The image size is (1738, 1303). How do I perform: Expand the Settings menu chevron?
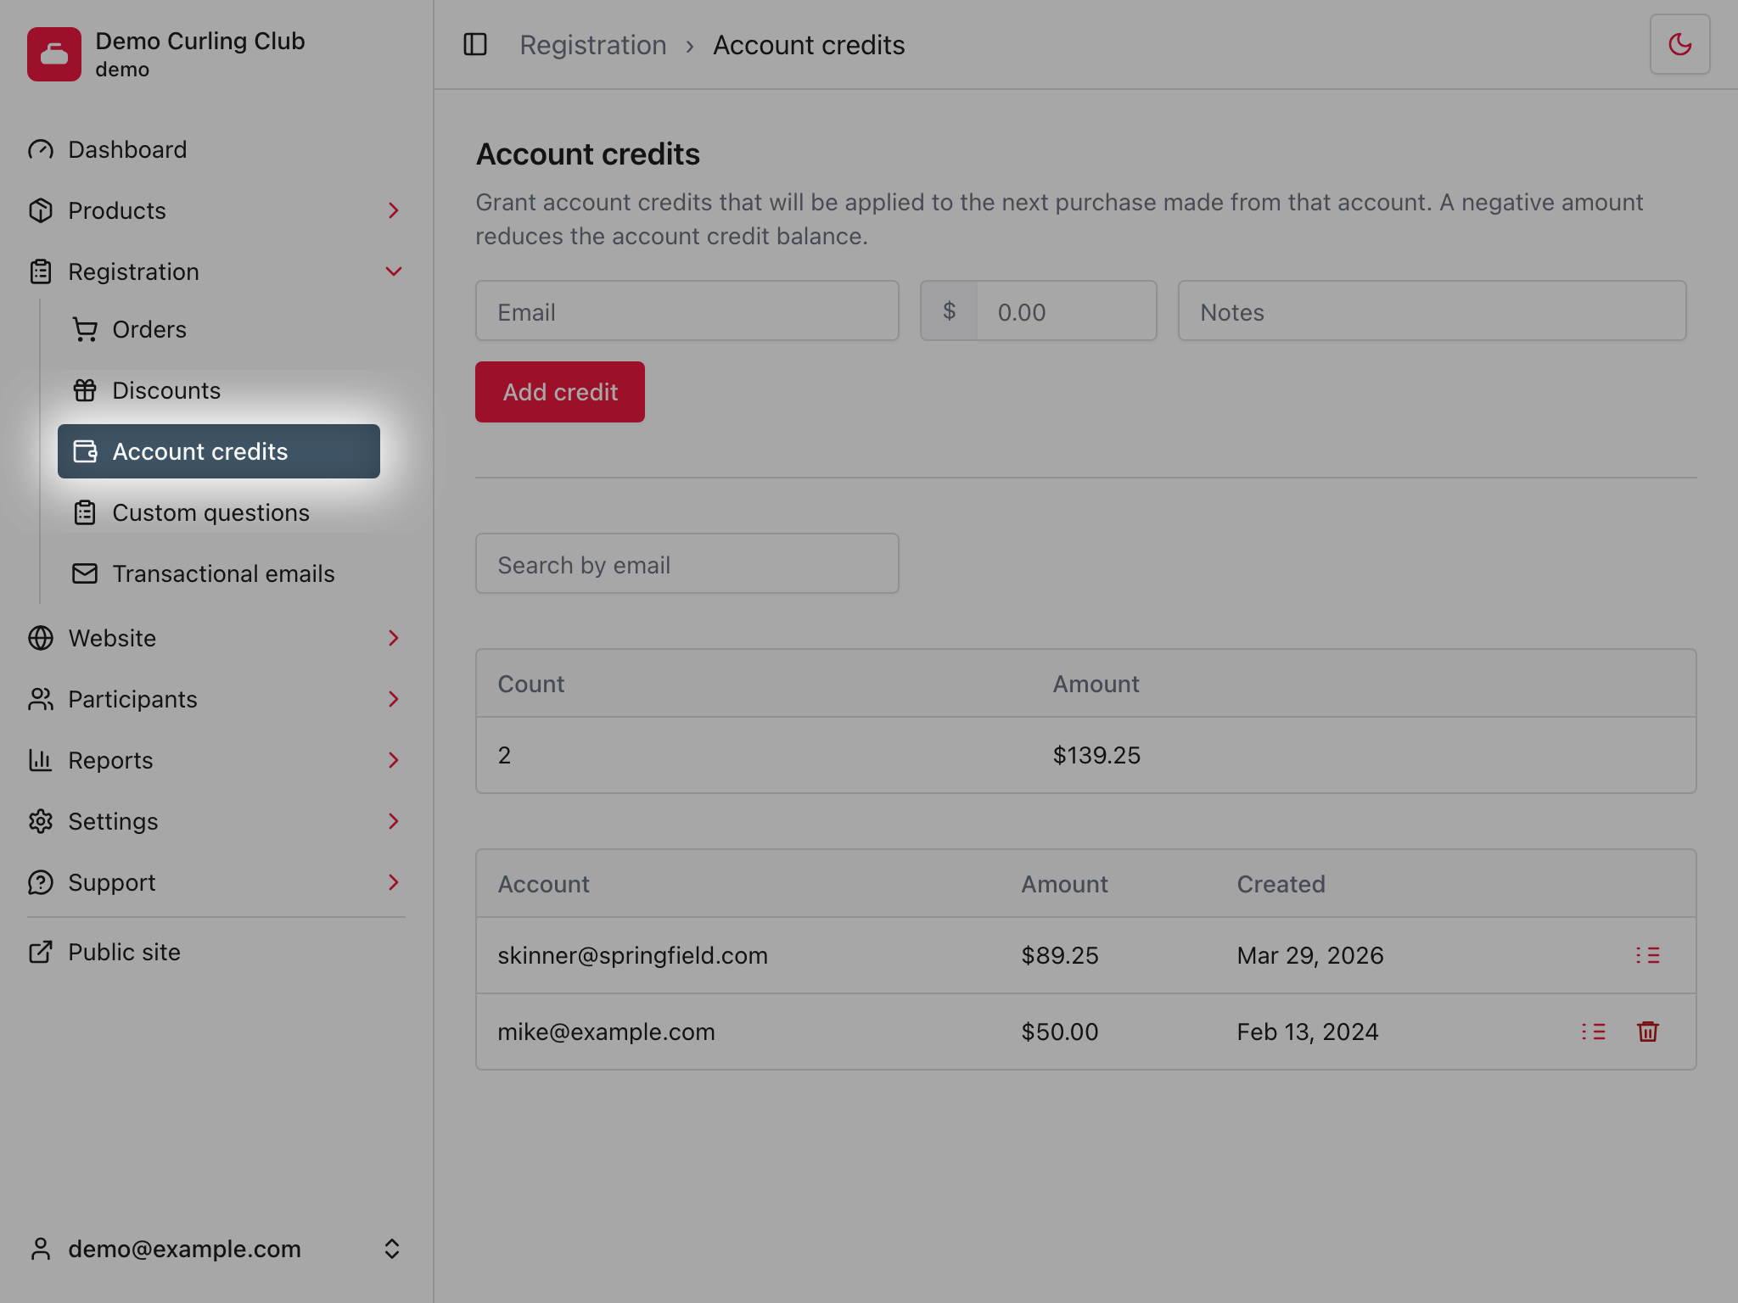point(393,821)
